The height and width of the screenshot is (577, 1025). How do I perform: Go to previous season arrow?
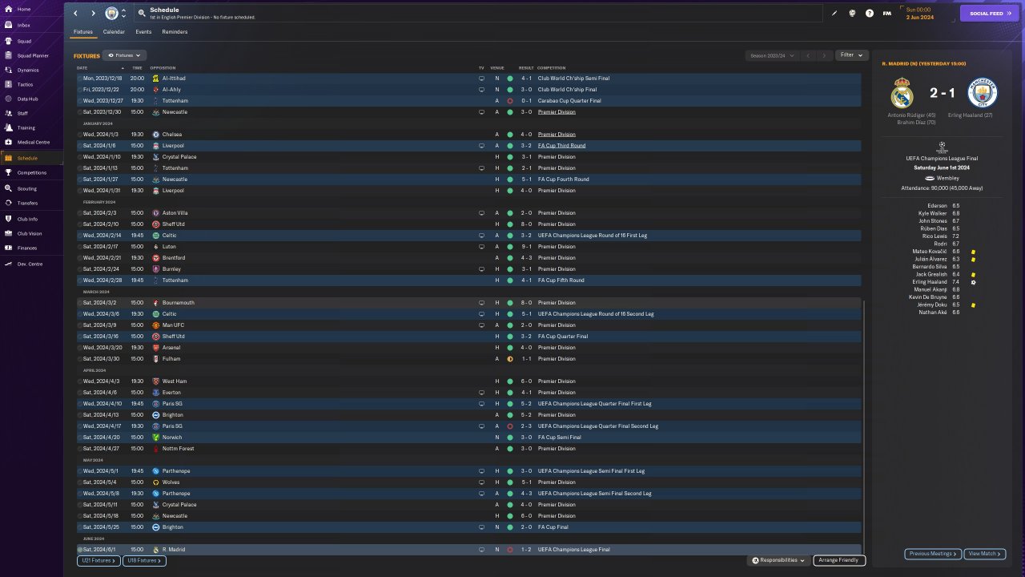(809, 55)
